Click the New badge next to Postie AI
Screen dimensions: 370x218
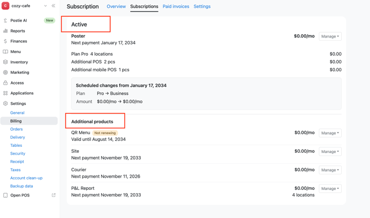pyautogui.click(x=50, y=20)
